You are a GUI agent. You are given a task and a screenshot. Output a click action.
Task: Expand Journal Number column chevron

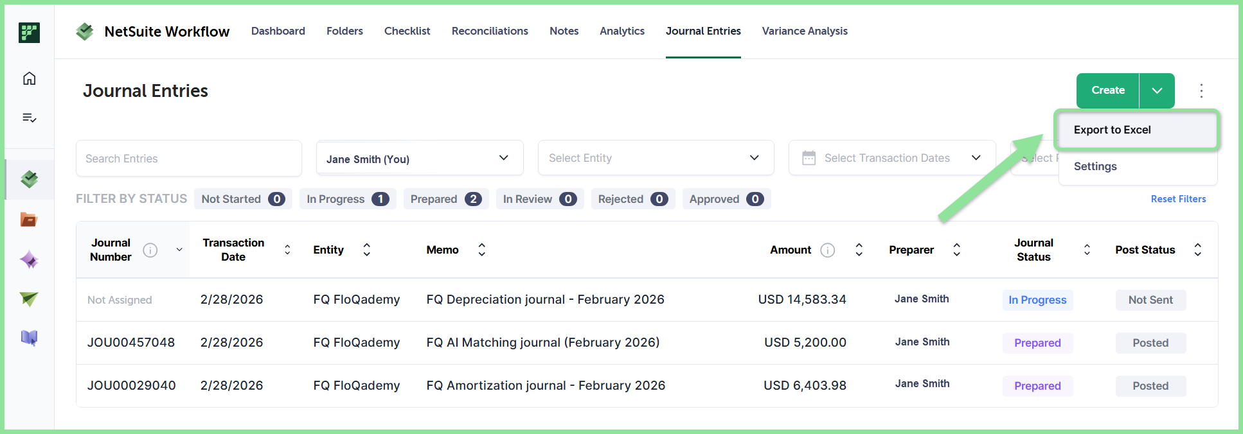pos(179,250)
